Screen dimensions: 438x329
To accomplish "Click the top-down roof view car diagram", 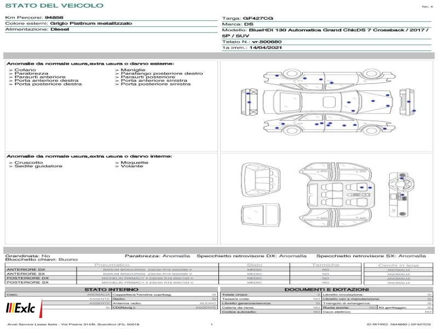I will (327, 102).
